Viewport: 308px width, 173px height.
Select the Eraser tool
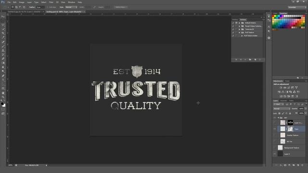coord(3,59)
